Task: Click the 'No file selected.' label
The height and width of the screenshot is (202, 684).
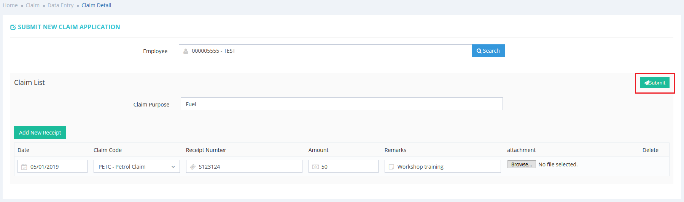Action: pos(558,164)
